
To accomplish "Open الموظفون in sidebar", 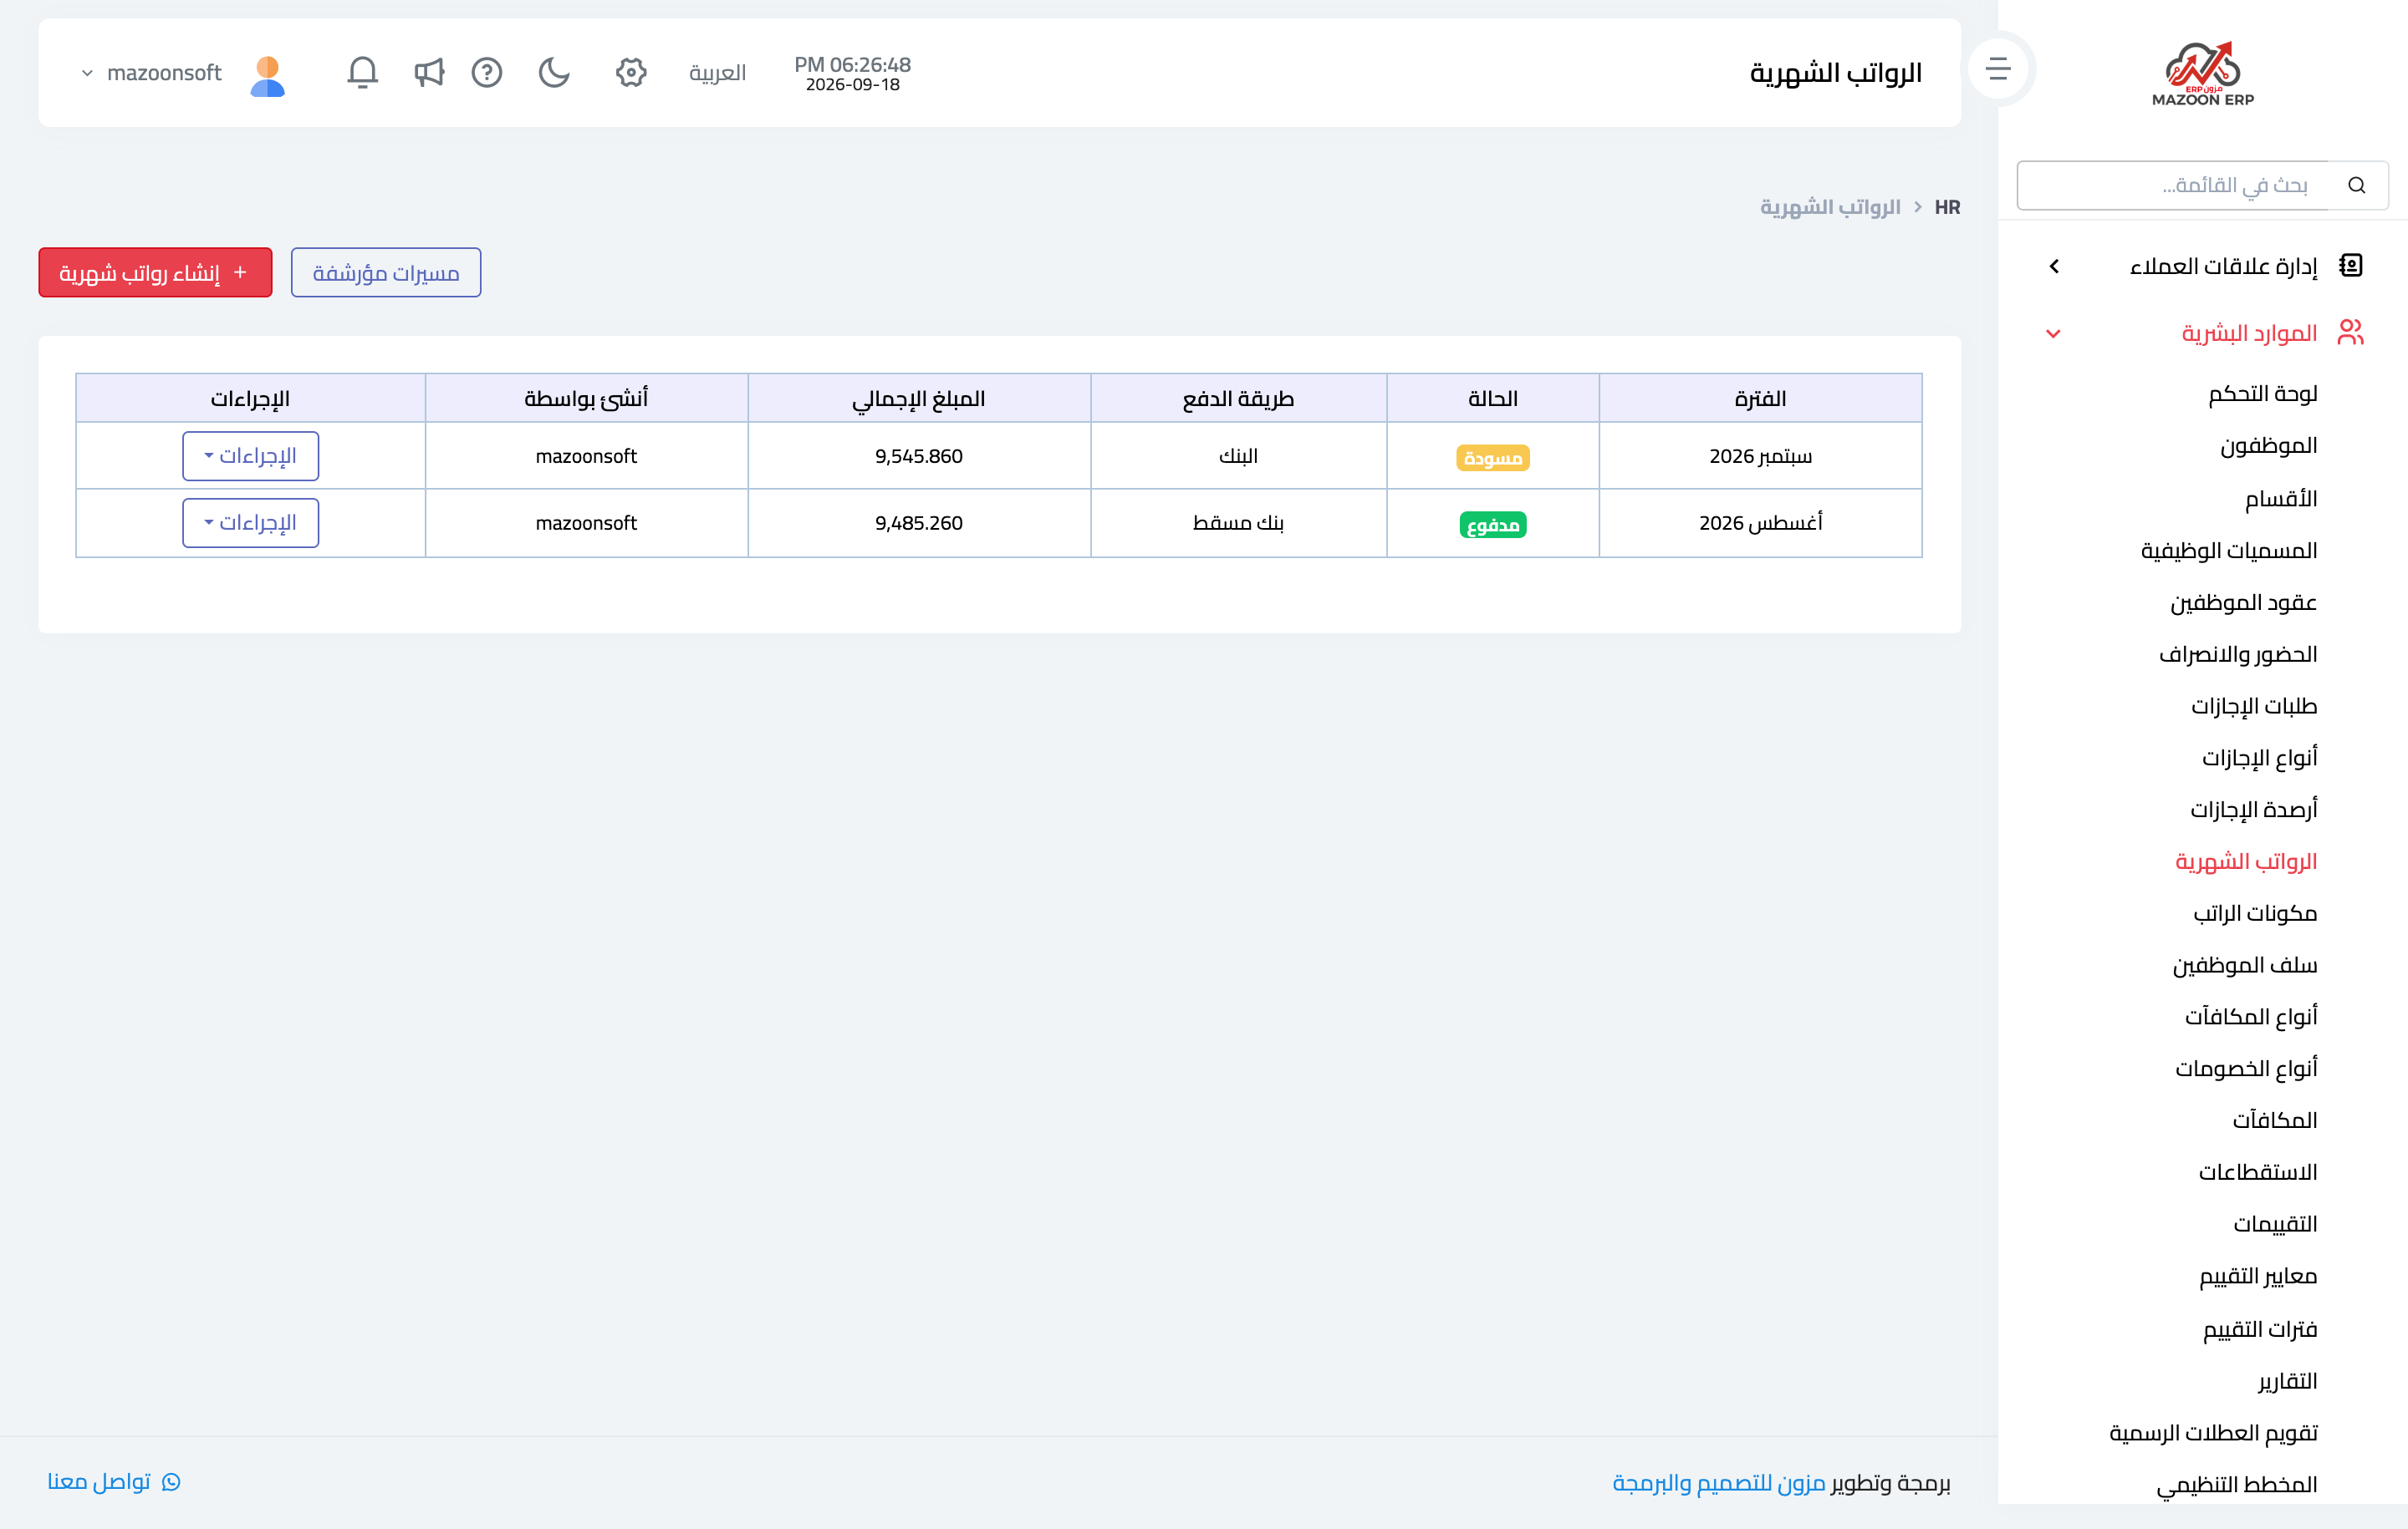I will coord(2268,445).
